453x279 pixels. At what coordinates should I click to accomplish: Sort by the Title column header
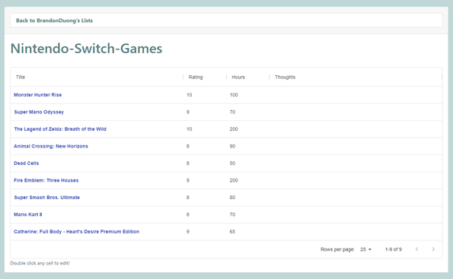[21, 77]
